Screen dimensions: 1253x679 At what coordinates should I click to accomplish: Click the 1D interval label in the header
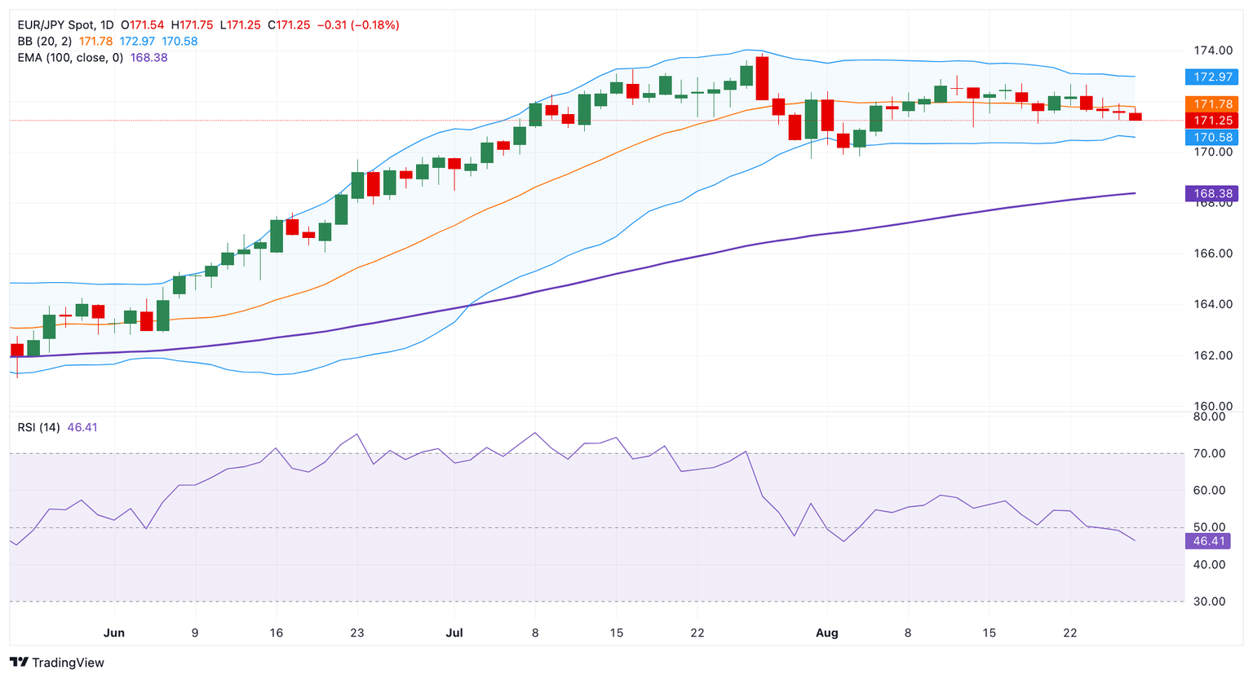pos(107,25)
